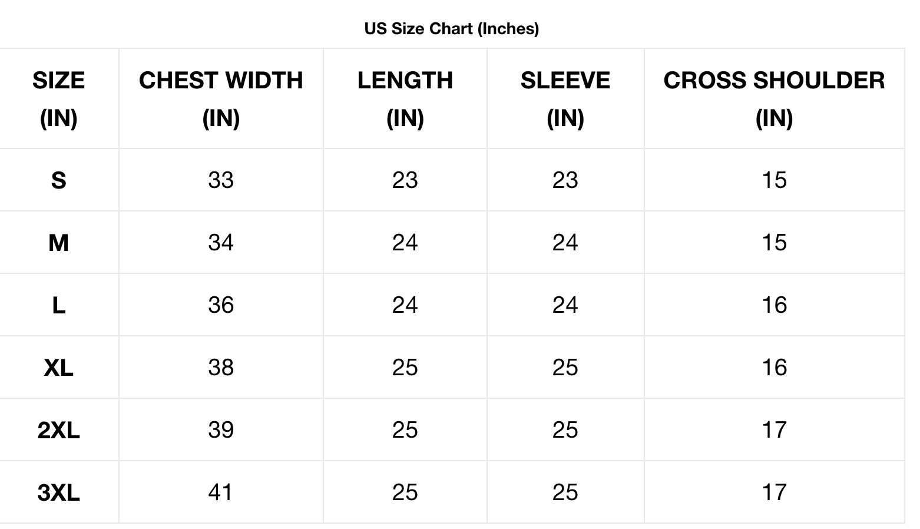This screenshot has height=529, width=920.
Task: Click the 2XL size row label
Action: point(58,430)
